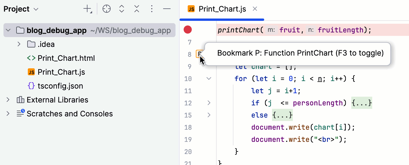The image size is (409, 165).
Task: Click the Expand All icon in Project toolbar
Action: (x=122, y=9)
